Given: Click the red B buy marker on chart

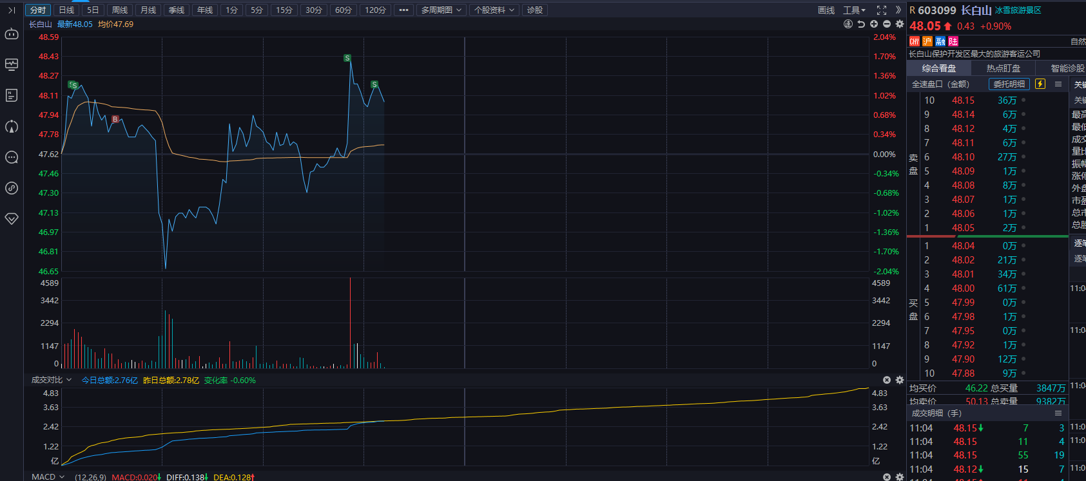Looking at the screenshot, I should (x=115, y=119).
